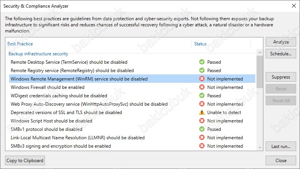
Task: Sort by the Best Practice column header
Action: point(20,44)
